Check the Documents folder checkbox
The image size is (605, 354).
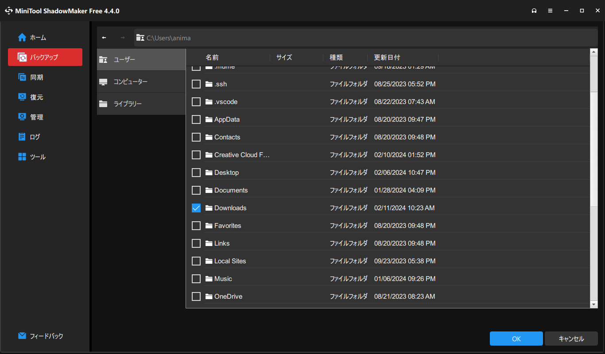(x=196, y=190)
